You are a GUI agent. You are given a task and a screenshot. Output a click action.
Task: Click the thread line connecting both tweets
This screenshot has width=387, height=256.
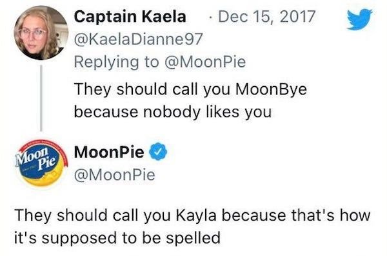(41, 98)
